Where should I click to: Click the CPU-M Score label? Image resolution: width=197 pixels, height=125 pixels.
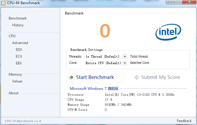coord(77,110)
